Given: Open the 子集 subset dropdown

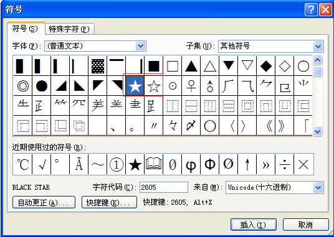Looking at the screenshot, I should tap(318, 46).
